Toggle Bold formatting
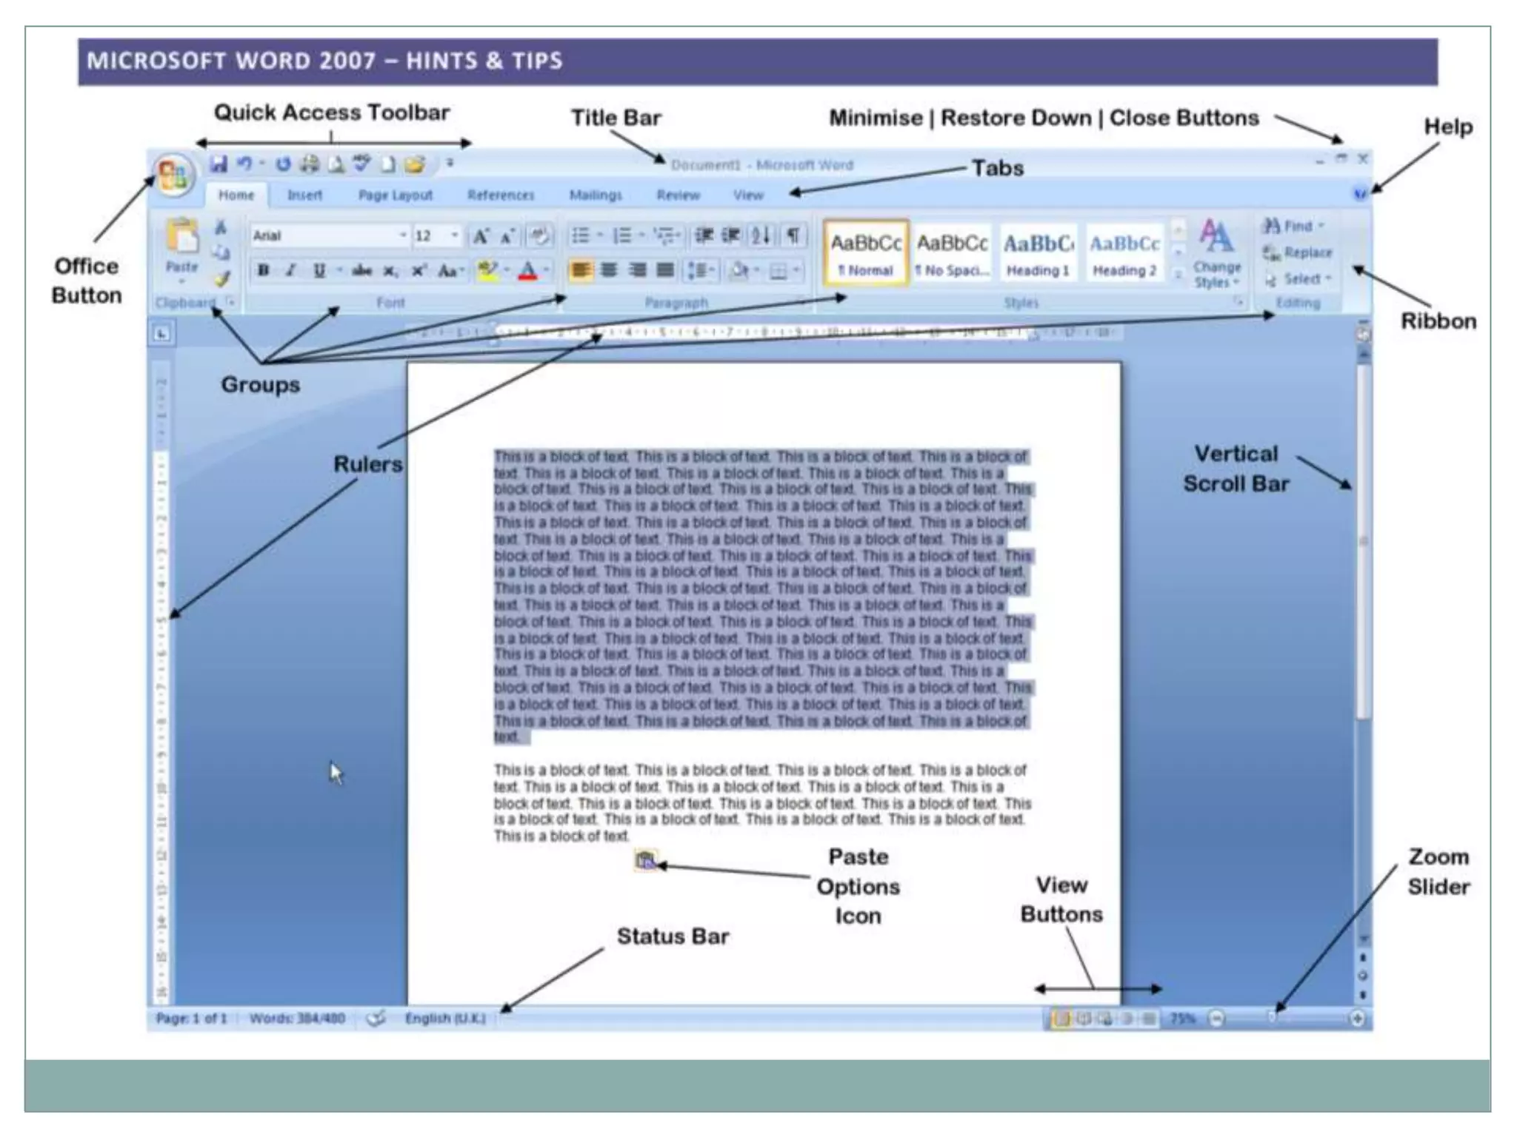This screenshot has width=1517, height=1137. [x=263, y=270]
